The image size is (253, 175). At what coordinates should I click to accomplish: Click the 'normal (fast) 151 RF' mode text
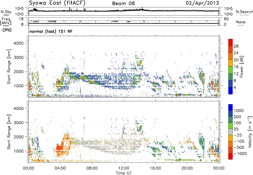51,31
